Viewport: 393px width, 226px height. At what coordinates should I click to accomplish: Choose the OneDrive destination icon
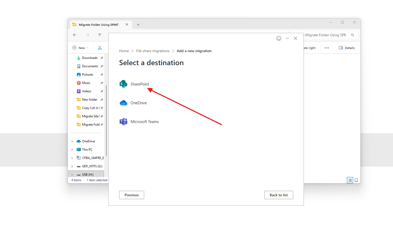[124, 103]
